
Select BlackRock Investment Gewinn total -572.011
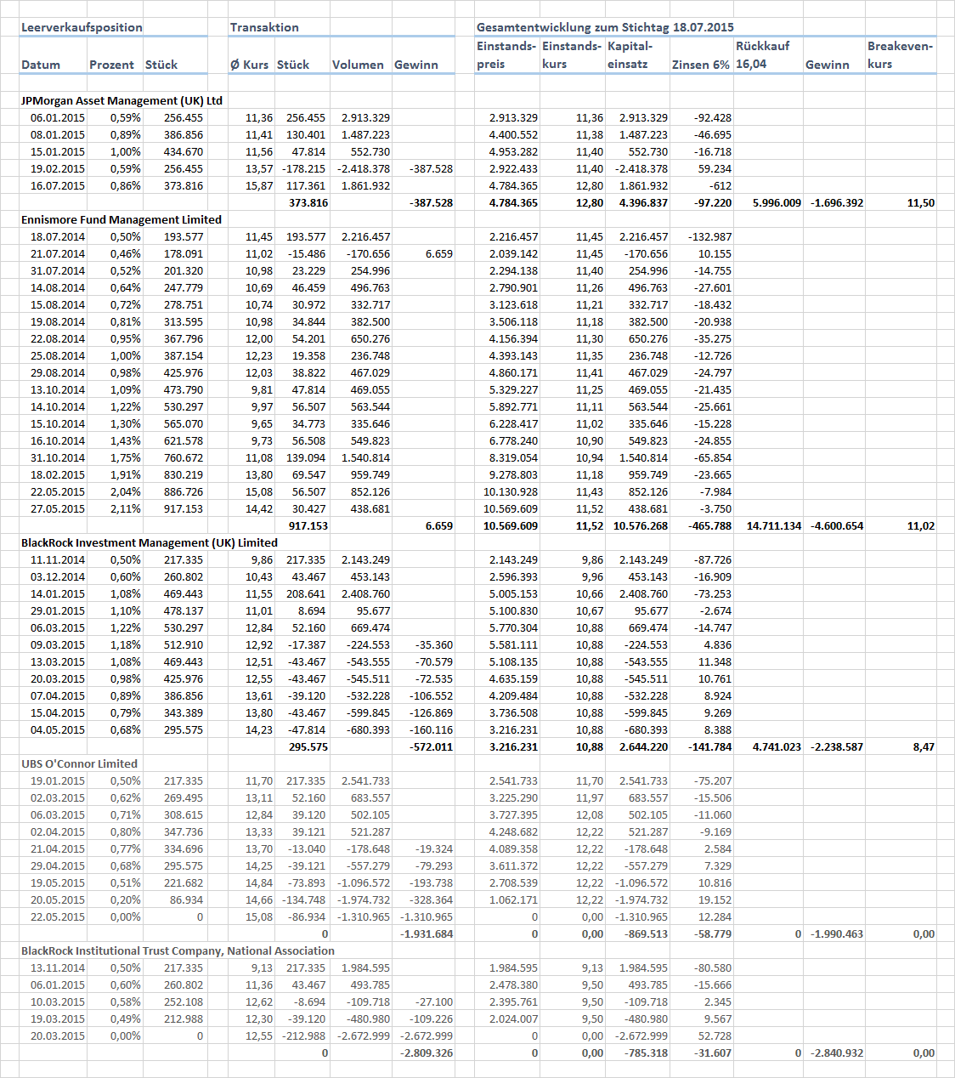(x=431, y=746)
